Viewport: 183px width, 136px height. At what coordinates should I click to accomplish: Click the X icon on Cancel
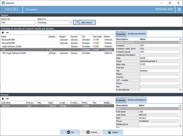pyautogui.click(x=88, y=132)
